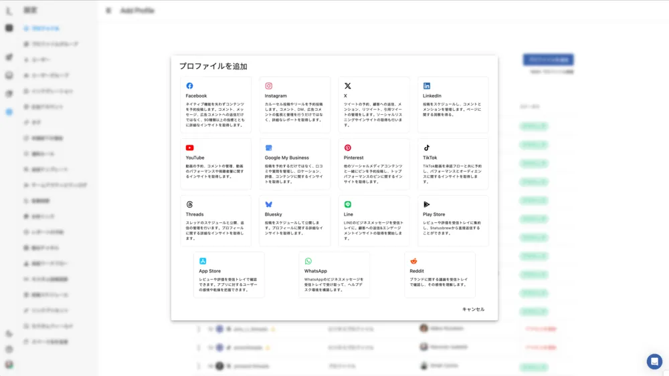Click the X logo icon
669x376 pixels.
[x=348, y=86]
